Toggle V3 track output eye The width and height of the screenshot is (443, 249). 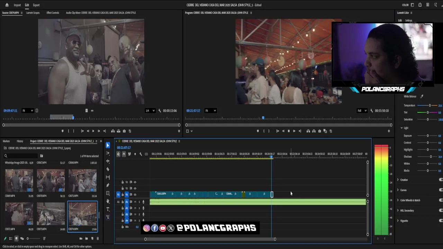tap(135, 182)
